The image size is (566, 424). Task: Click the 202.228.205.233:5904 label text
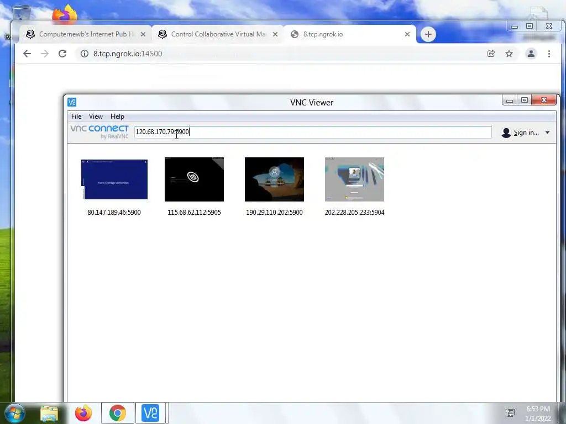[x=354, y=213]
